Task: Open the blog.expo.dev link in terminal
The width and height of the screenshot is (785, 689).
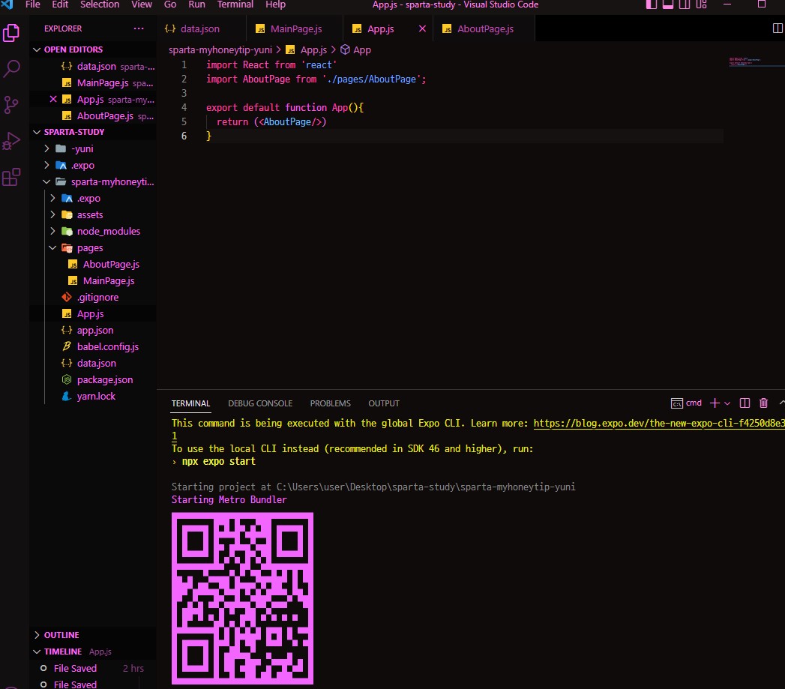Action: pos(659,423)
